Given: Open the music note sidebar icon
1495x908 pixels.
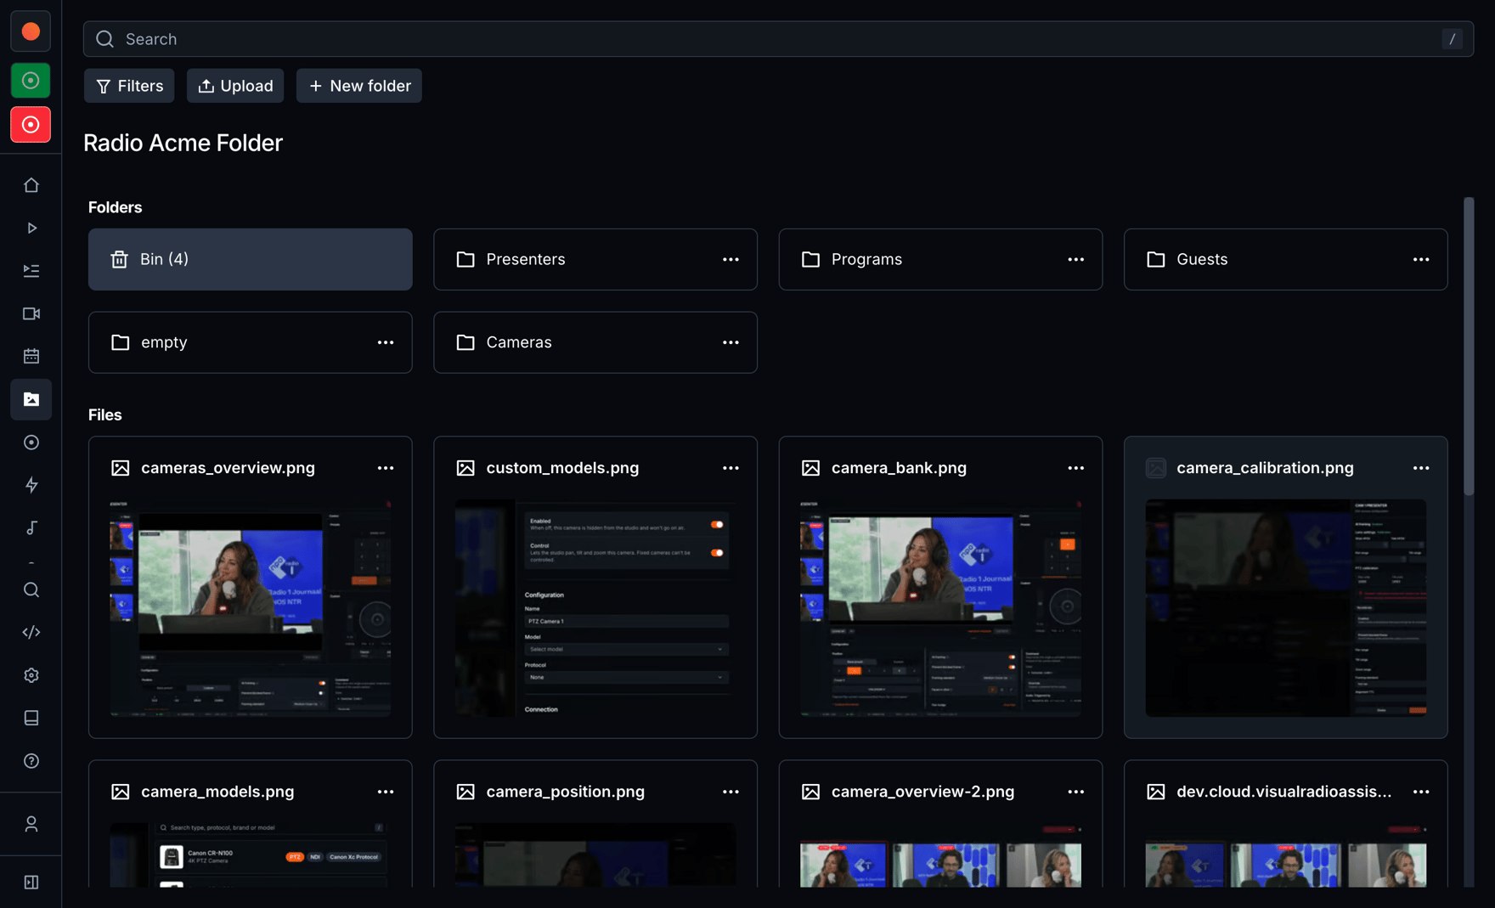Looking at the screenshot, I should (31, 527).
